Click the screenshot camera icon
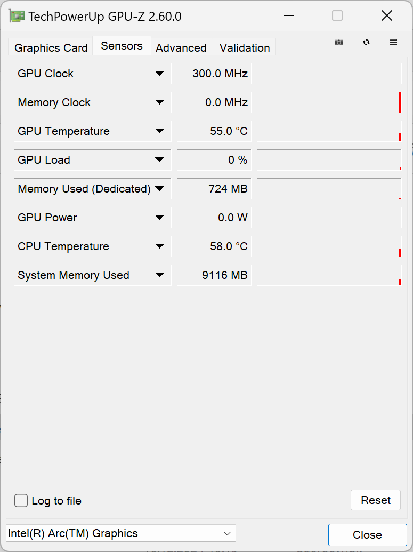The height and width of the screenshot is (552, 413). pyautogui.click(x=339, y=43)
